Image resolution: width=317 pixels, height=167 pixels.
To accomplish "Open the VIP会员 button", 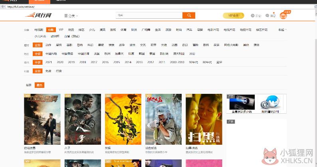I will tap(234, 16).
